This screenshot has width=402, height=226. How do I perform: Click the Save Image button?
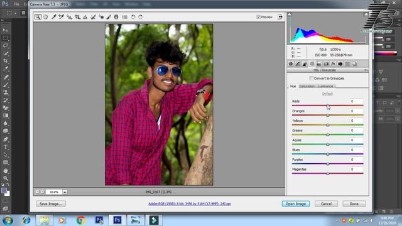(51, 203)
